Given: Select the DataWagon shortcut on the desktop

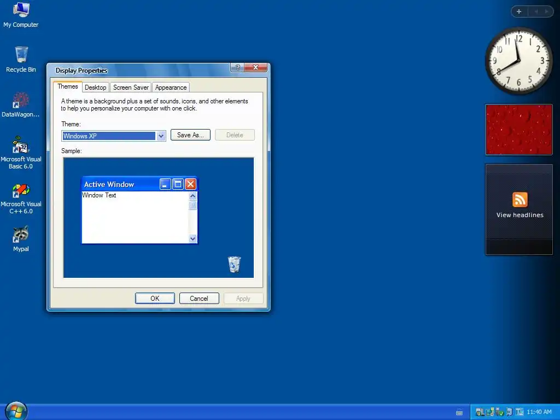Looking at the screenshot, I should point(21,104).
